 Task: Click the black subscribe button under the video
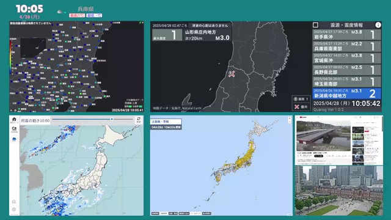click(318, 156)
